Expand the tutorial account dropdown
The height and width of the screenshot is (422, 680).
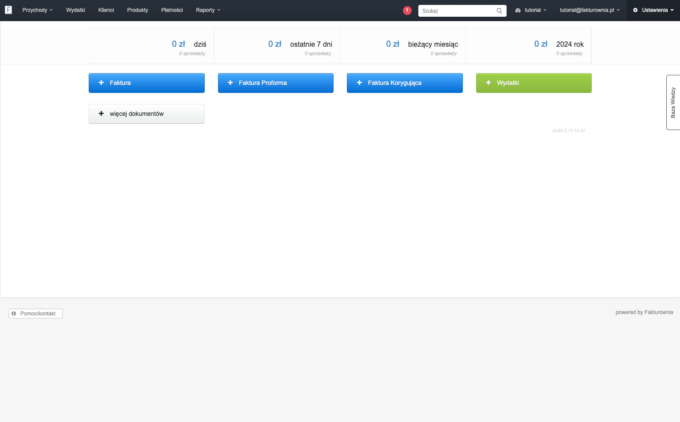(531, 10)
